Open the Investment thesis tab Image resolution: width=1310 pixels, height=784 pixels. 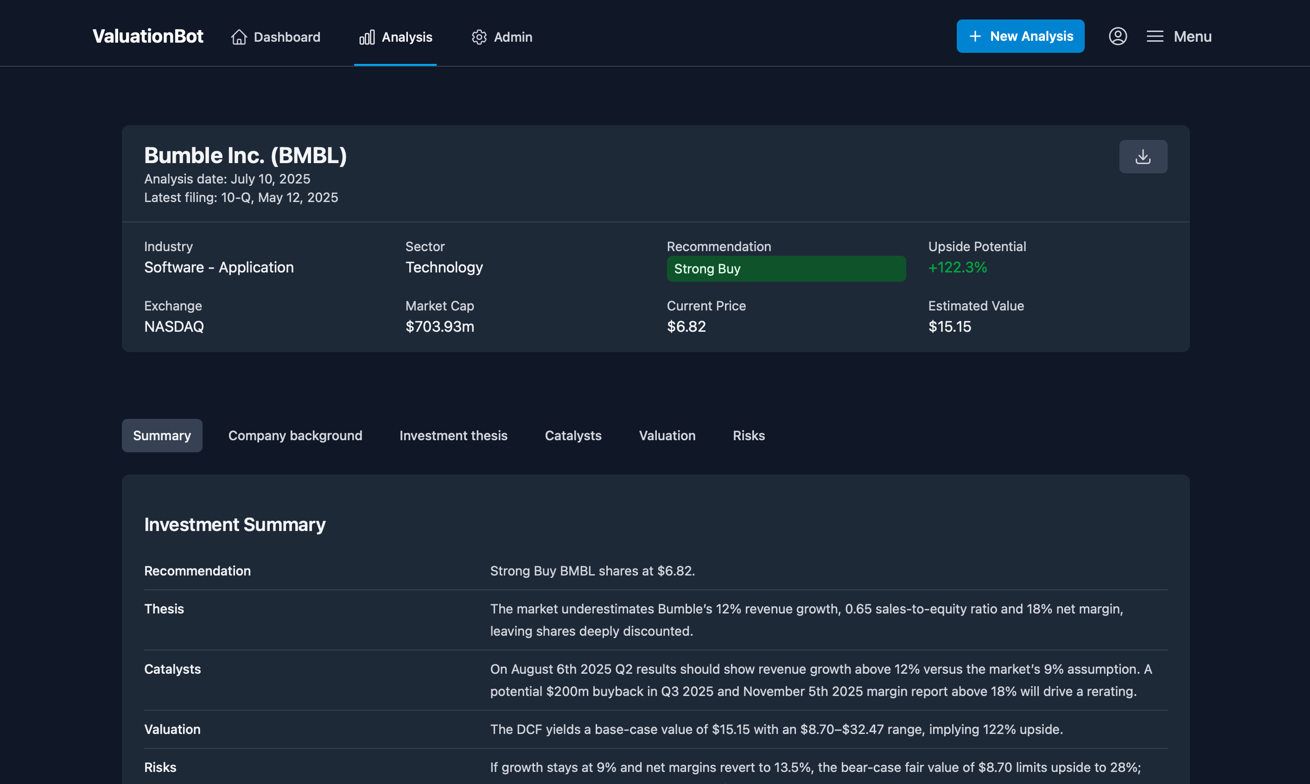point(453,435)
